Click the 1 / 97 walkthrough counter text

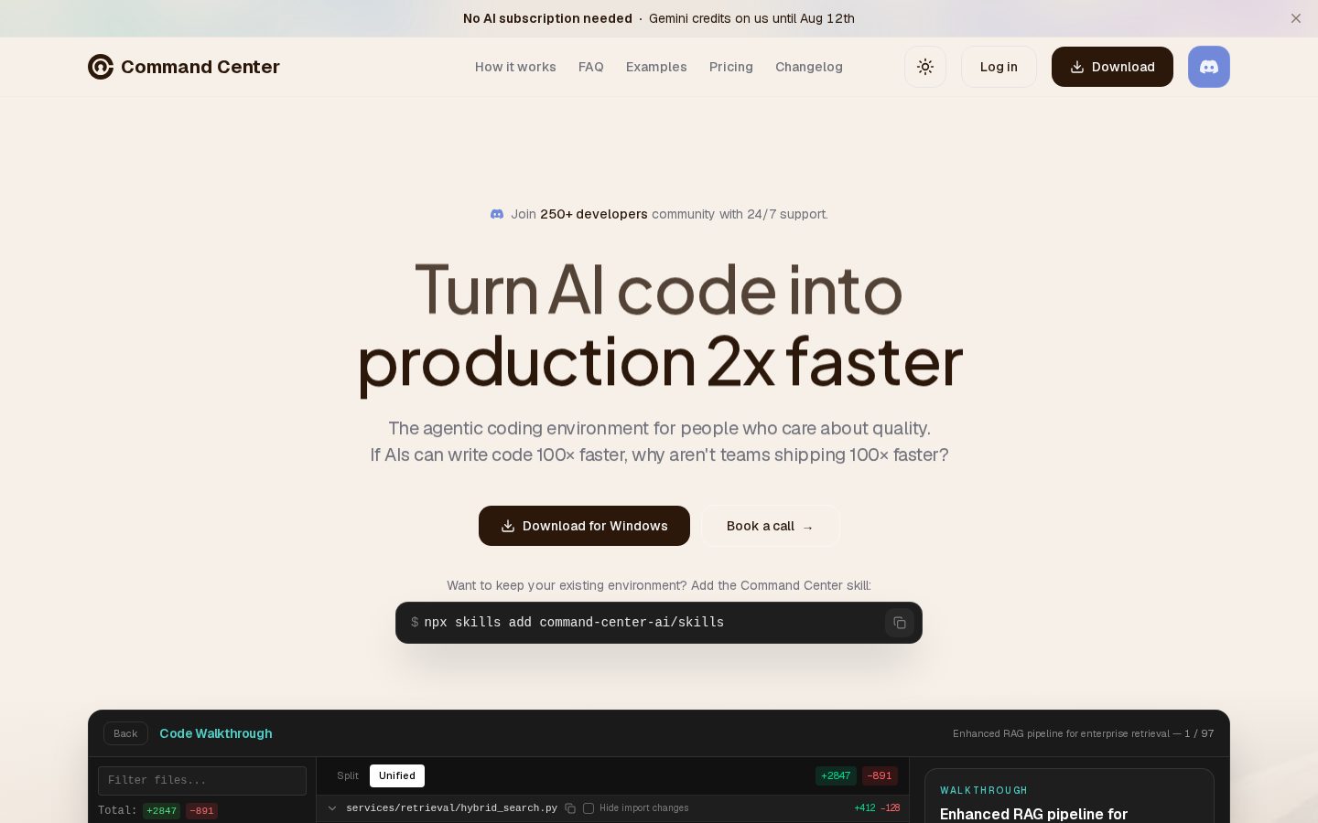tap(1199, 733)
